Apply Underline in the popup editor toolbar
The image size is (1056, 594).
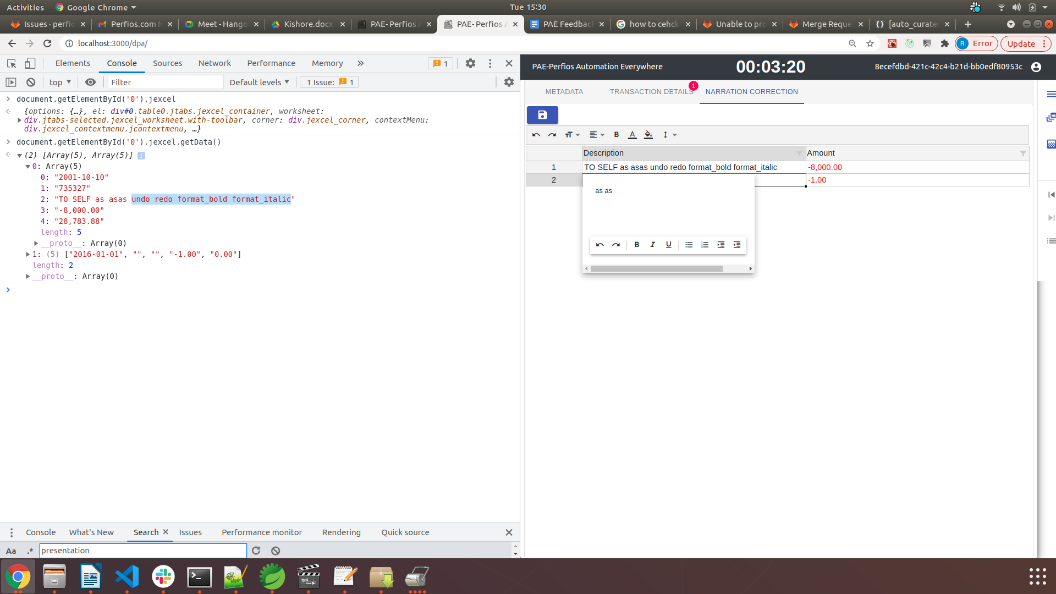[668, 245]
